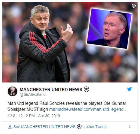Click the football emoji in the footer link
The width and height of the screenshot is (140, 134).
pos(79,127)
